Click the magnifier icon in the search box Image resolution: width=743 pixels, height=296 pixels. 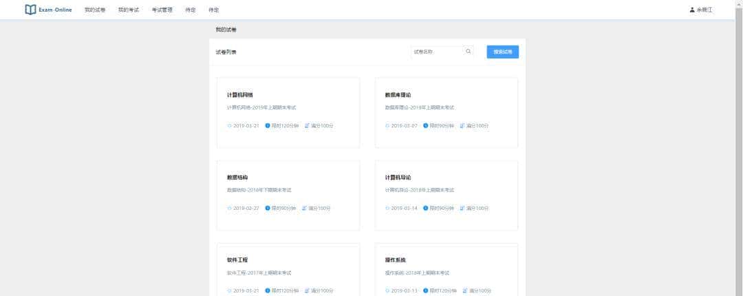(469, 52)
